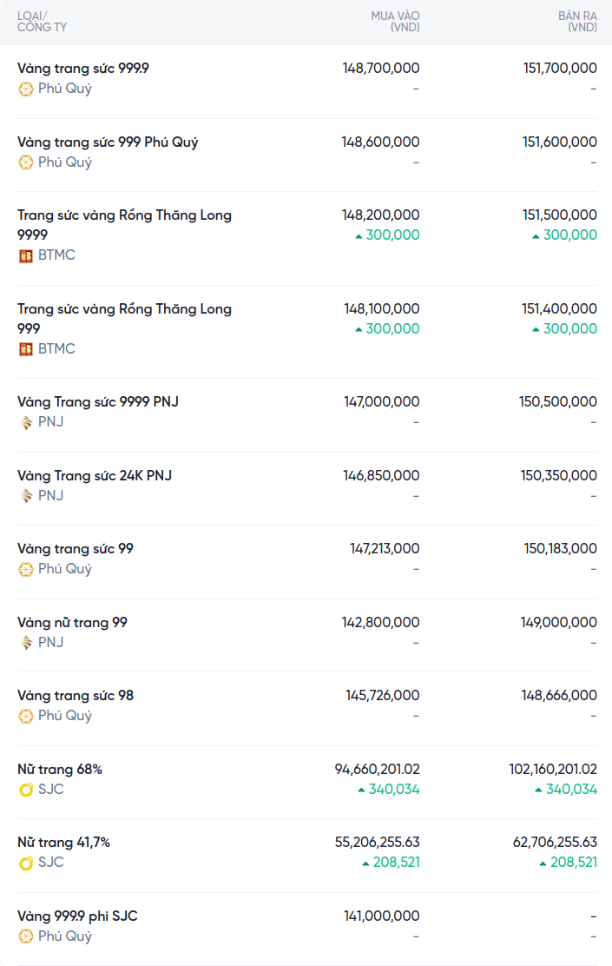Click BTMC logo under Rồng Thăng Long 9999
This screenshot has height=966, width=612.
click(x=26, y=255)
